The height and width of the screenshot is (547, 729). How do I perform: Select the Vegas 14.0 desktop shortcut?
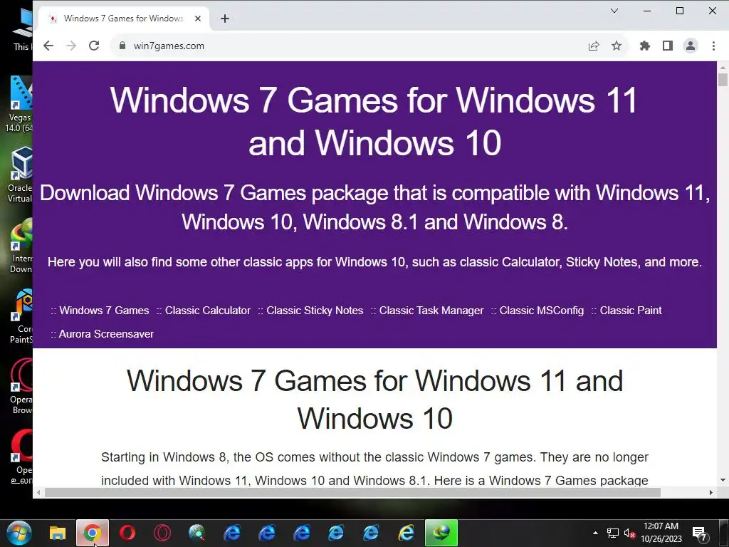[x=20, y=104]
